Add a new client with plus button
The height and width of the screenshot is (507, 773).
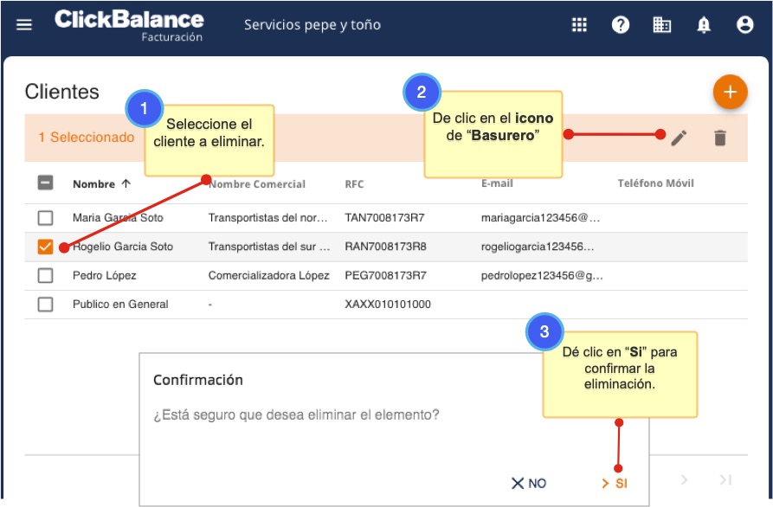tap(730, 93)
